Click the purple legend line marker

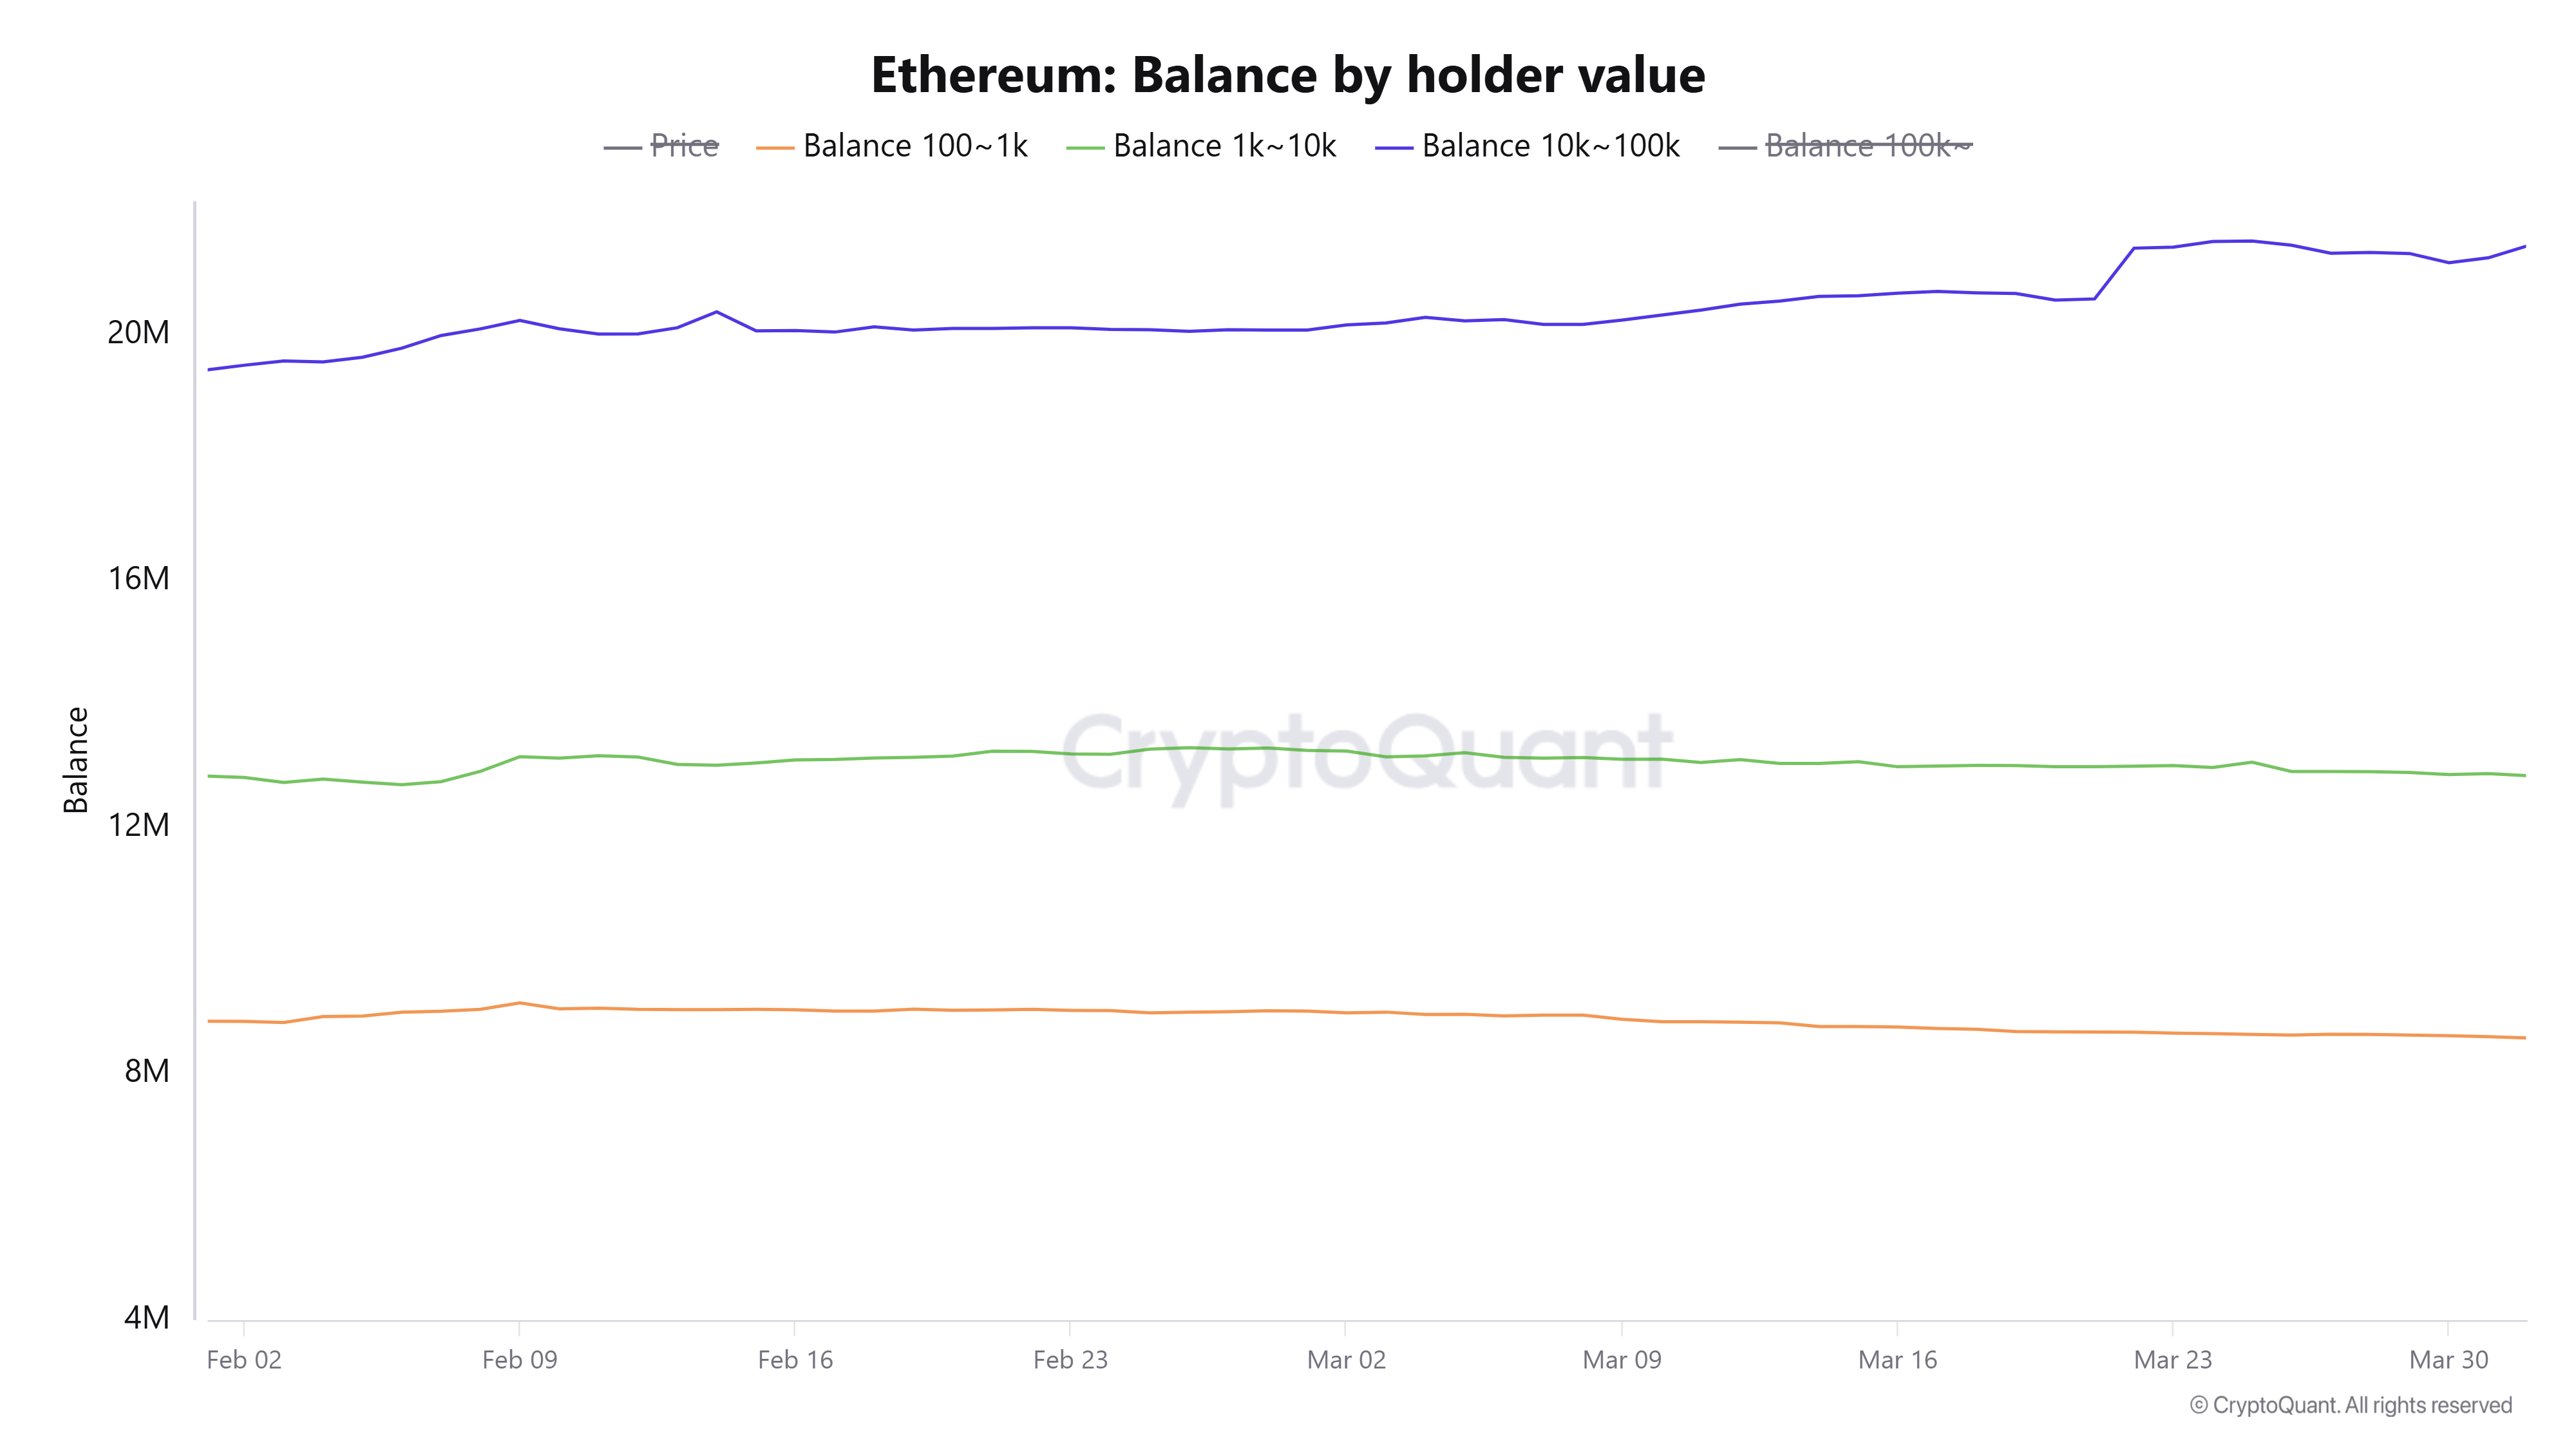(x=1394, y=148)
